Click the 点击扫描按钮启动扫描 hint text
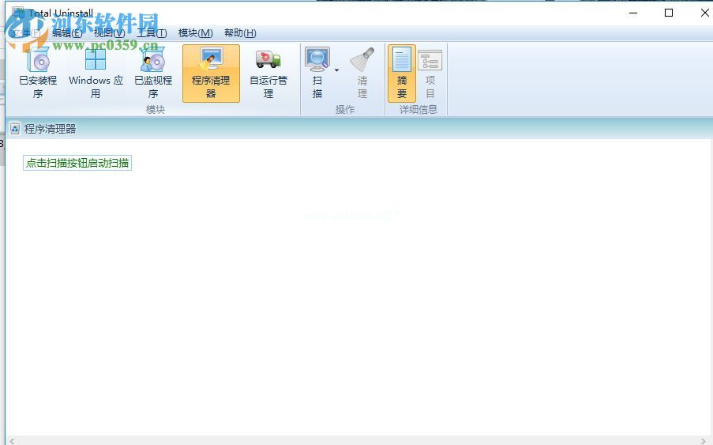 click(77, 163)
